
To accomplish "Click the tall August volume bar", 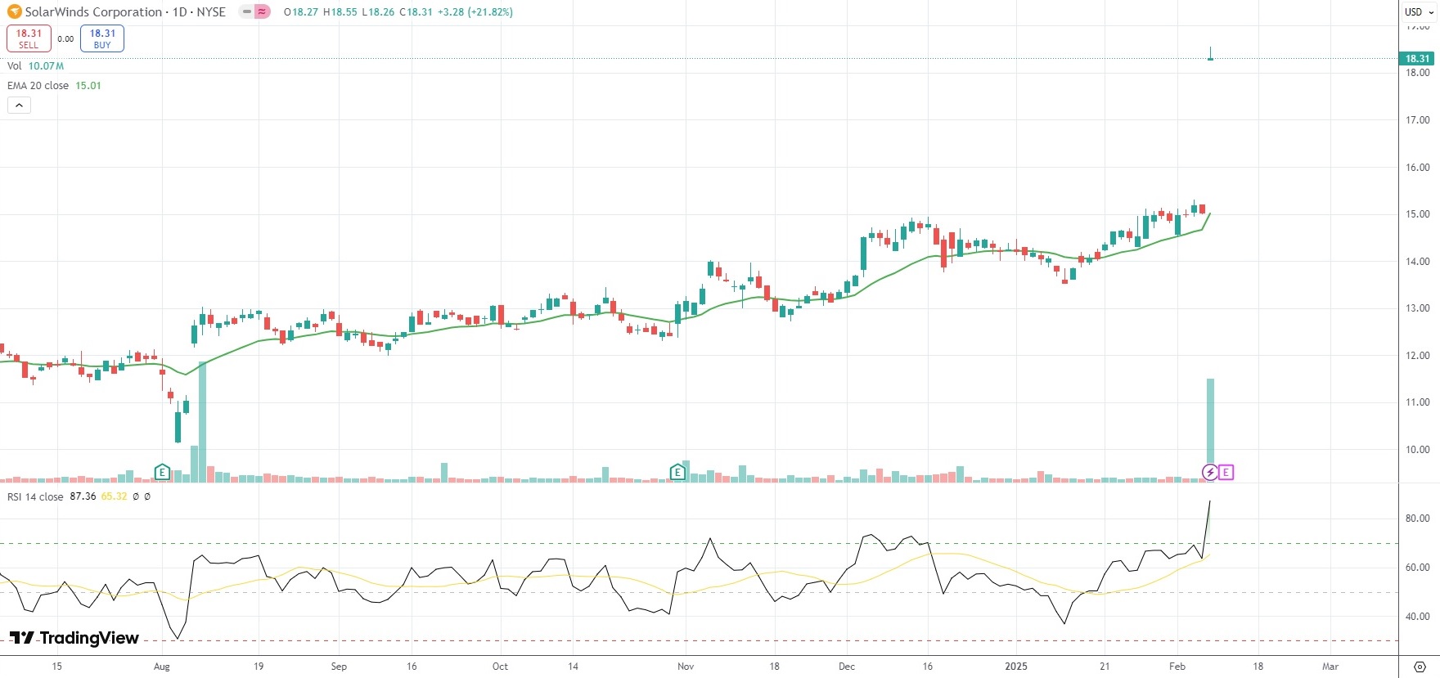I will [202, 421].
